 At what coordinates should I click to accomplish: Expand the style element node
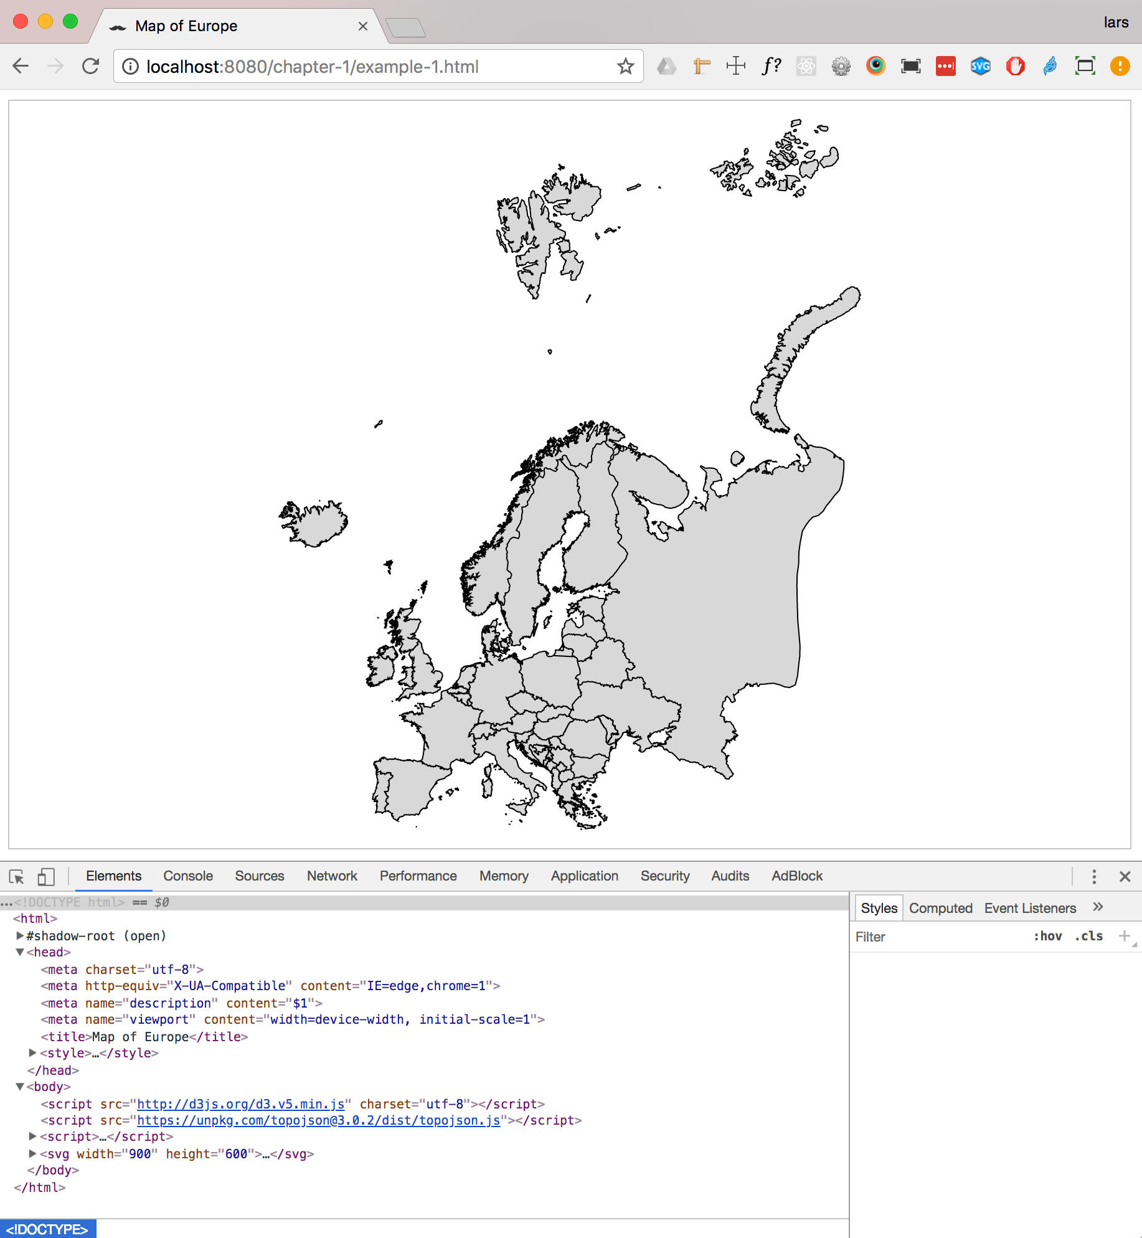tap(33, 1053)
